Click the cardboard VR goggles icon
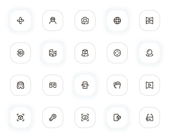 [53, 85]
